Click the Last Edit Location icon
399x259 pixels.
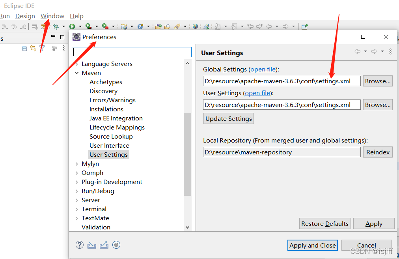[x=250, y=26]
